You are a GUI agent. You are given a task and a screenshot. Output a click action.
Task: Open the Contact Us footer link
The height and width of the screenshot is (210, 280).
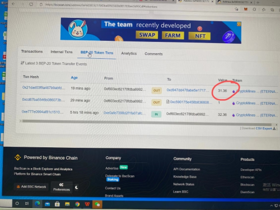pyautogui.click(x=113, y=188)
